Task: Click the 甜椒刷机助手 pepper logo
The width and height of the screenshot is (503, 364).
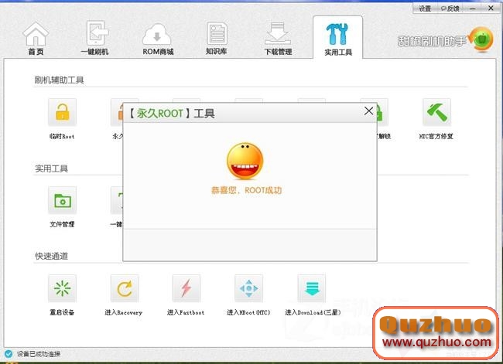Action: pyautogui.click(x=481, y=39)
